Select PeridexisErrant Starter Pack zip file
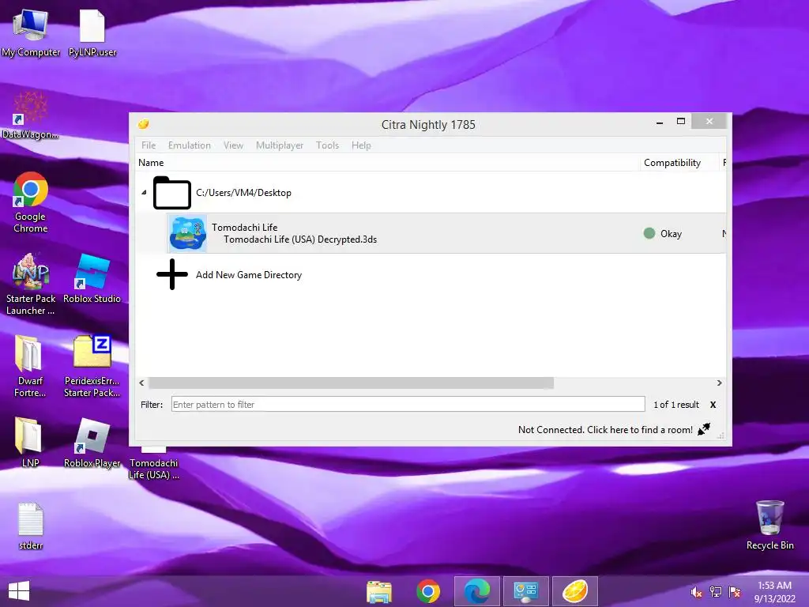The width and height of the screenshot is (809, 607). pos(92,366)
